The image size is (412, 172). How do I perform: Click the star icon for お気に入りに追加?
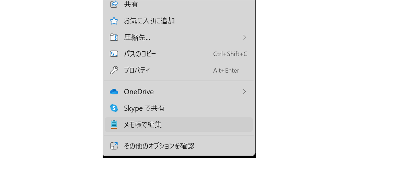tap(114, 21)
